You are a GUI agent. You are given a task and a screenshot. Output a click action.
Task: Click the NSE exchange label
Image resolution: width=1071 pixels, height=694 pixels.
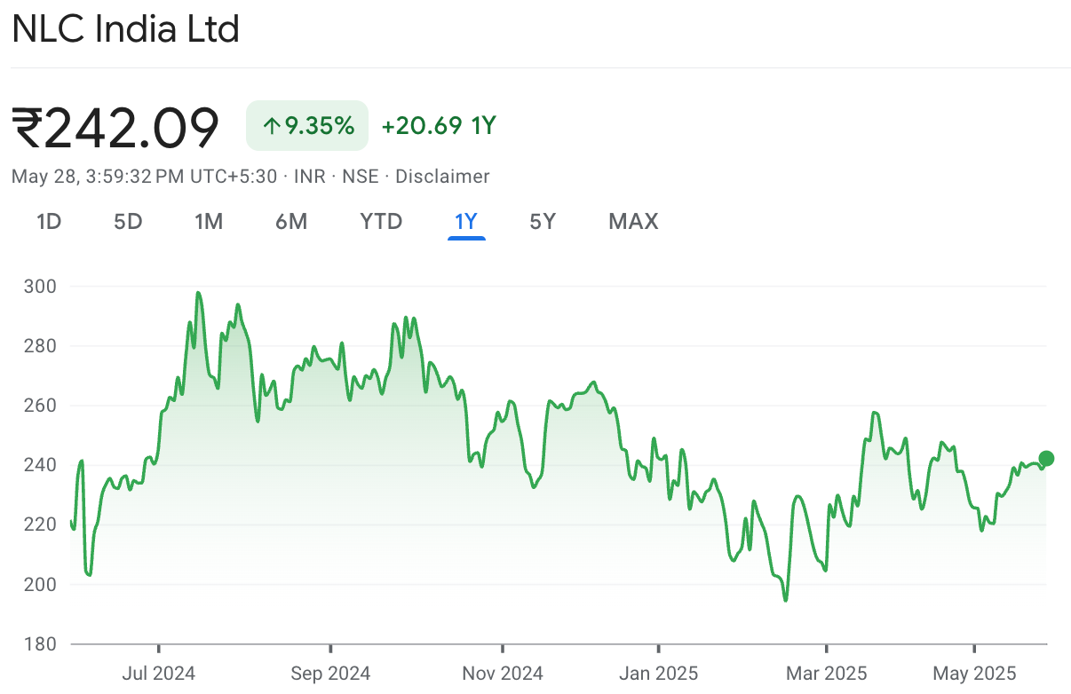pos(361,177)
